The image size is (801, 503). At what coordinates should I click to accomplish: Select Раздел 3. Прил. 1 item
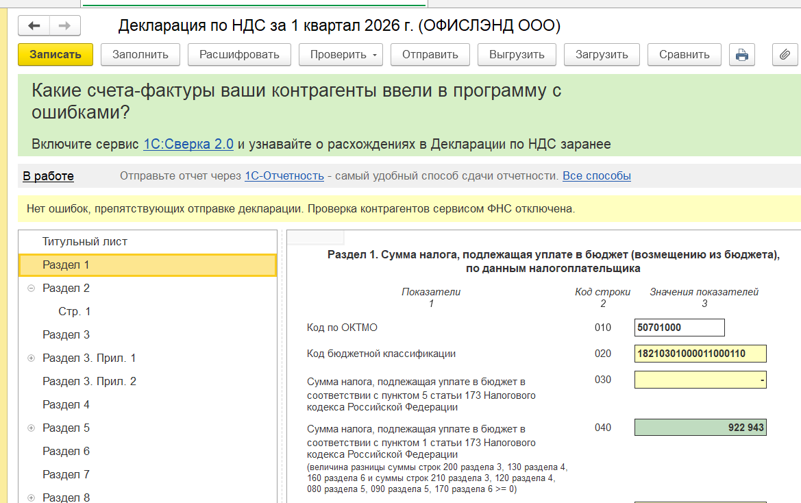point(89,358)
